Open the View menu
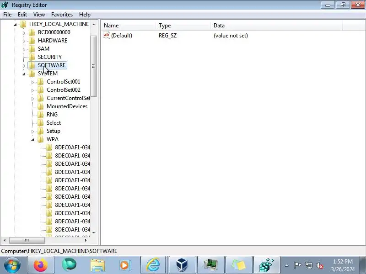The height and width of the screenshot is (274, 366). point(39,15)
